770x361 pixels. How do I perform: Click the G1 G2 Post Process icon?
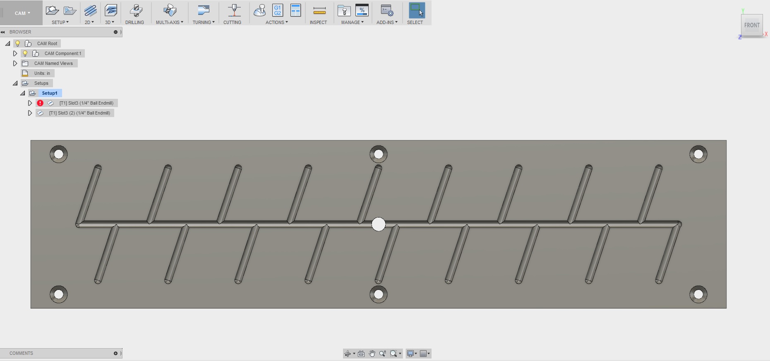tap(277, 11)
